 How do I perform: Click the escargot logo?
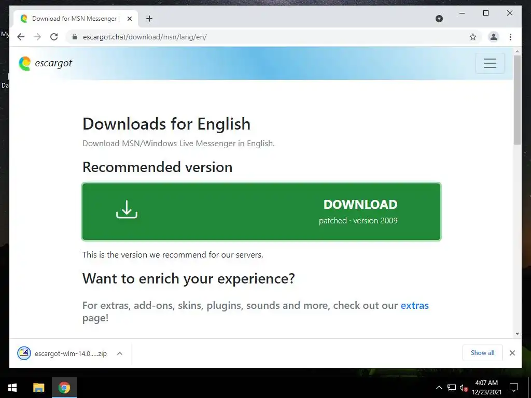46,63
